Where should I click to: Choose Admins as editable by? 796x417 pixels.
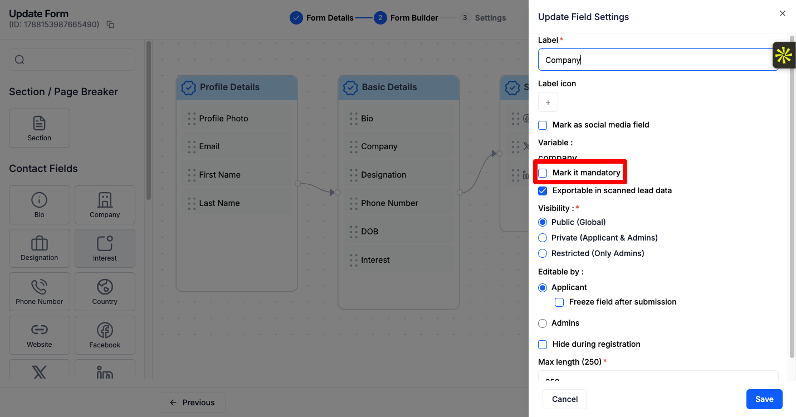point(543,323)
